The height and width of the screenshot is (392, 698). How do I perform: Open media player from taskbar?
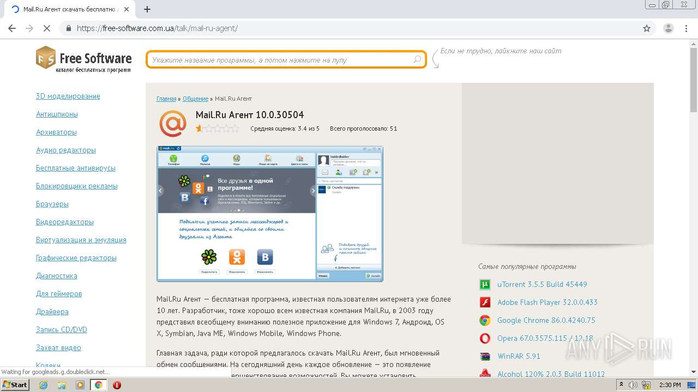(80, 385)
